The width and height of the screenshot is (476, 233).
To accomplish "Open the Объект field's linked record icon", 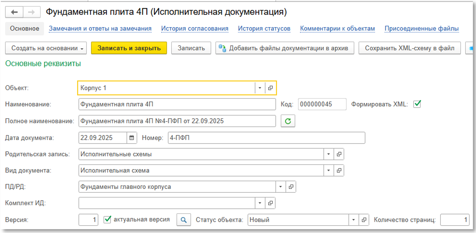I will point(271,88).
